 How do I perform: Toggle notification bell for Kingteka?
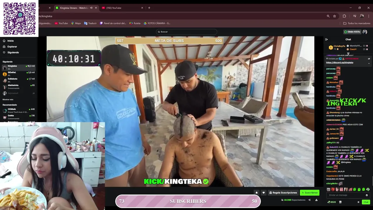click(x=256, y=192)
